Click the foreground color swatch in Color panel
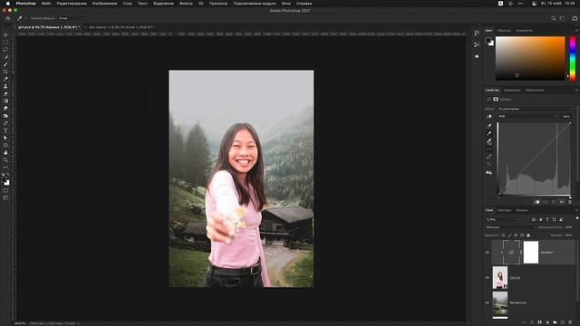Viewport: 580px width, 326px height. 488,40
